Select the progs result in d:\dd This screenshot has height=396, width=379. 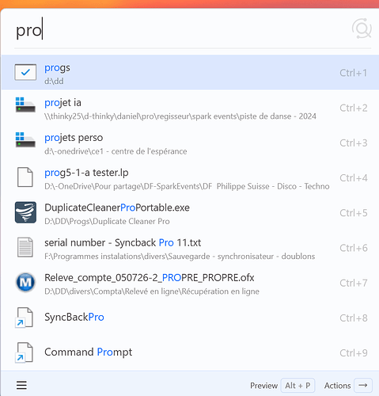(x=190, y=72)
